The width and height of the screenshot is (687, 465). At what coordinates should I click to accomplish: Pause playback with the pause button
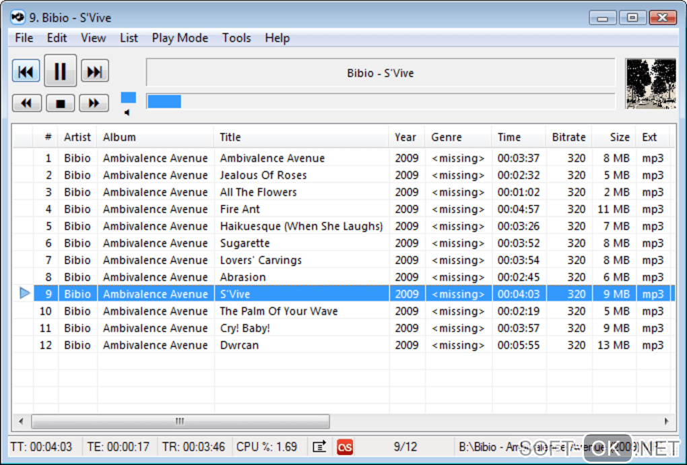(61, 71)
